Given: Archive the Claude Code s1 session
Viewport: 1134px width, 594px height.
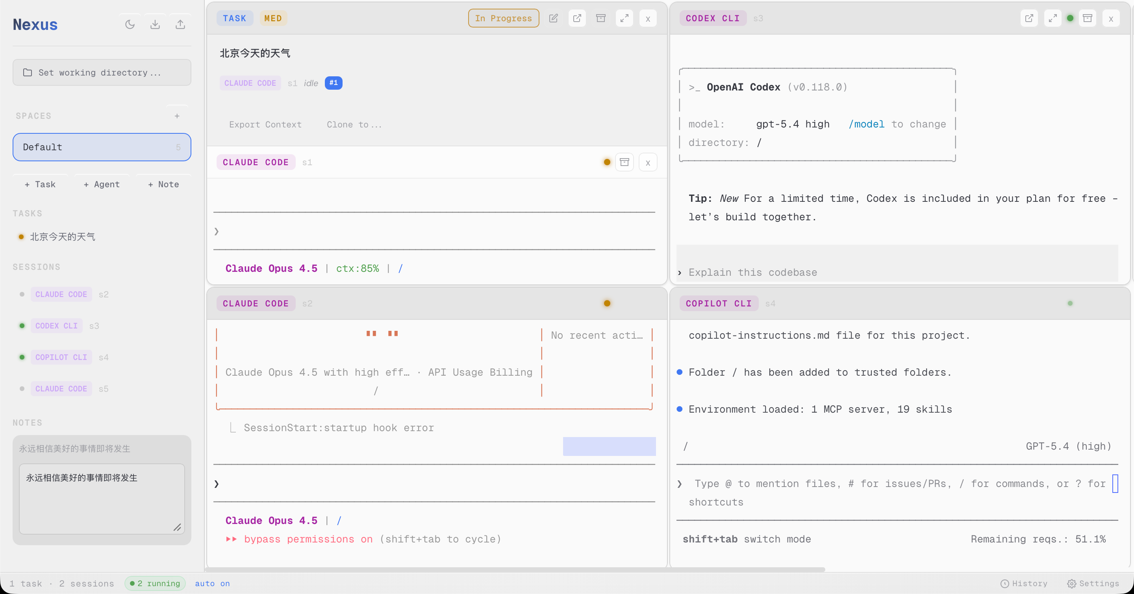Looking at the screenshot, I should coord(624,162).
